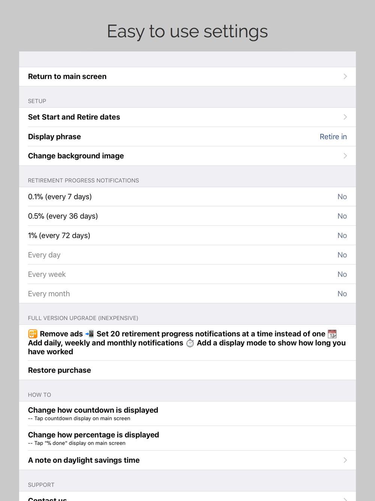Open Set Start and Retire dates
The height and width of the screenshot is (501, 375).
tap(74, 117)
